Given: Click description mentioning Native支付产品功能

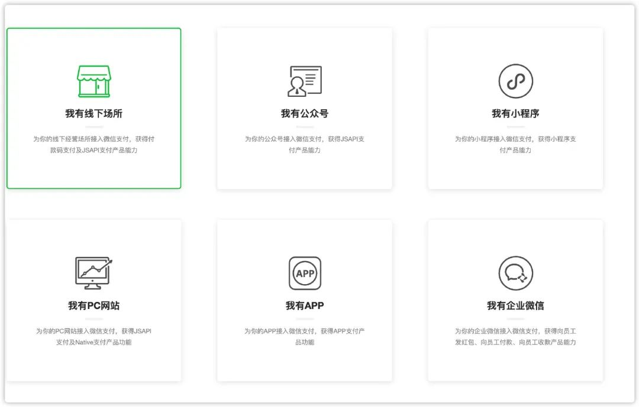Looking at the screenshot, I should click(x=93, y=337).
